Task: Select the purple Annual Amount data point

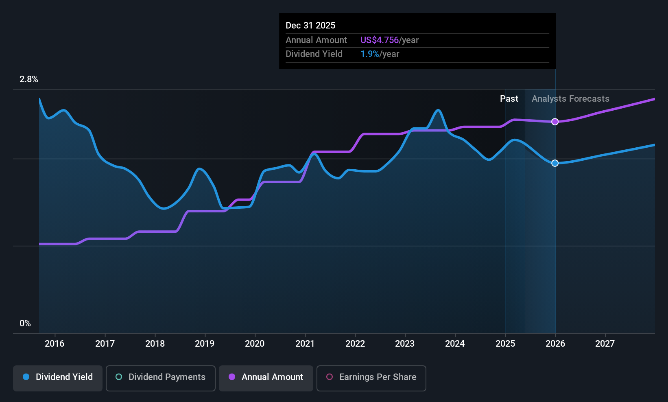Action: click(555, 122)
